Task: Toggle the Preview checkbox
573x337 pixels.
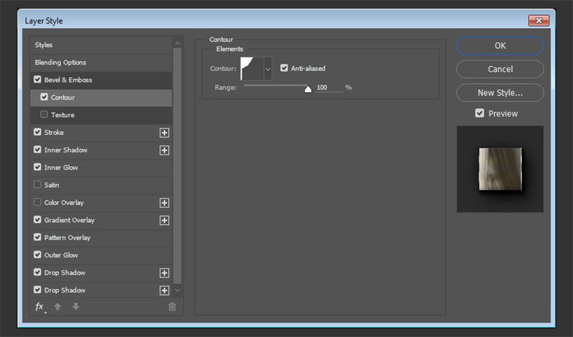Action: [480, 113]
